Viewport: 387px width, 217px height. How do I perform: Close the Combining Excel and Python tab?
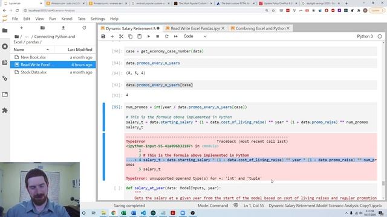pos(288,28)
